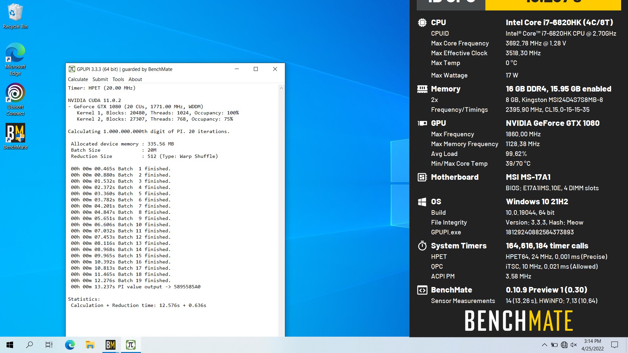This screenshot has height=353, width=628.
Task: Switch to GPUPI taskbar button
Action: tap(131, 345)
